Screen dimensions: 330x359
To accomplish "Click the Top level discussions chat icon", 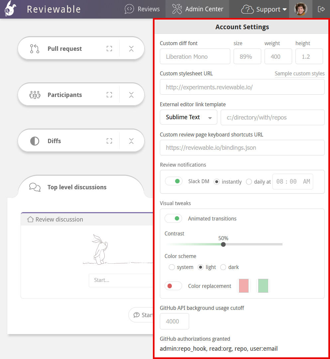I will 34,187.
